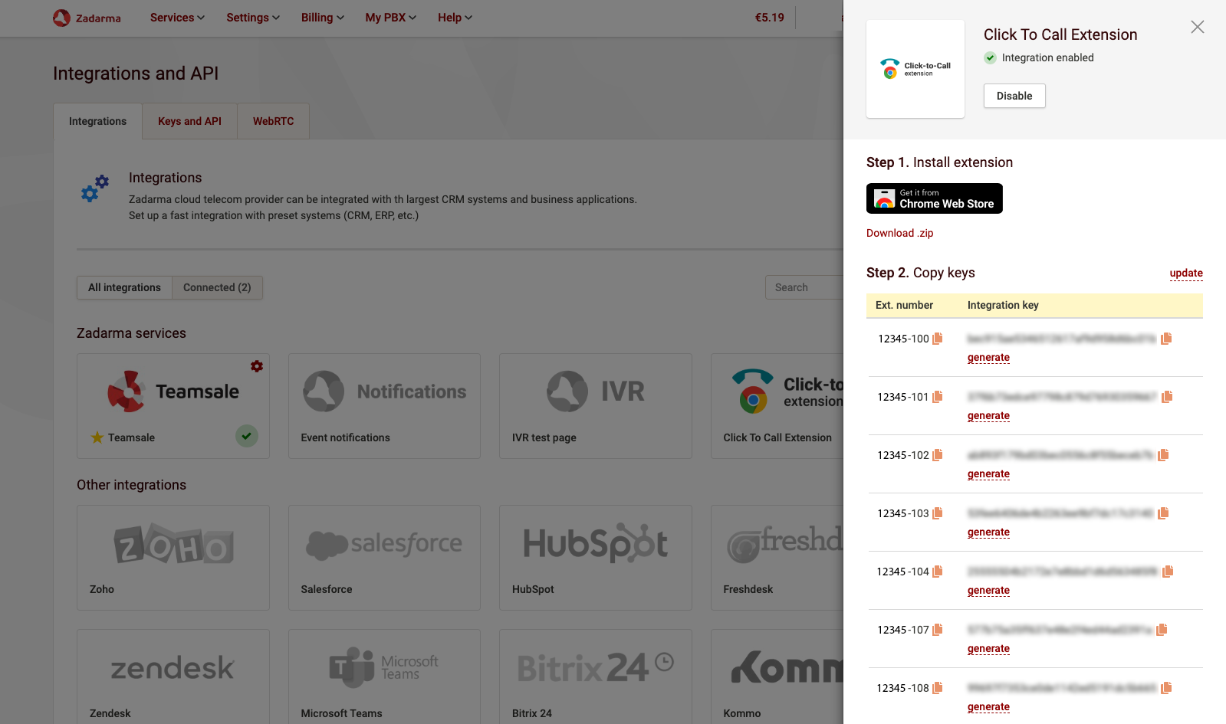Image resolution: width=1226 pixels, height=724 pixels.
Task: Click the Download .zip link
Action: [x=899, y=233]
